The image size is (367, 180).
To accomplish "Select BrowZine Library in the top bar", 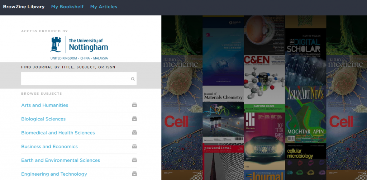I will click(x=24, y=7).
